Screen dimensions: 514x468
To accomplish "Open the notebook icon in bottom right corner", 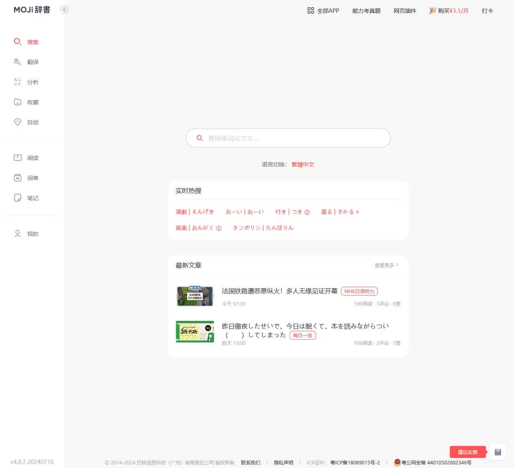I will tap(498, 452).
